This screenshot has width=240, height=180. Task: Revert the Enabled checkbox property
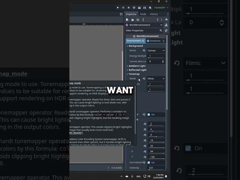144,114
